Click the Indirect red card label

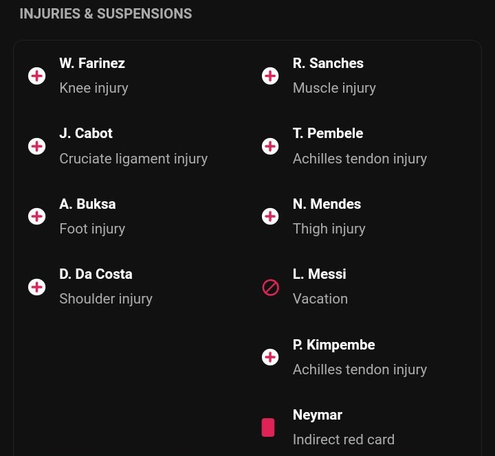344,440
